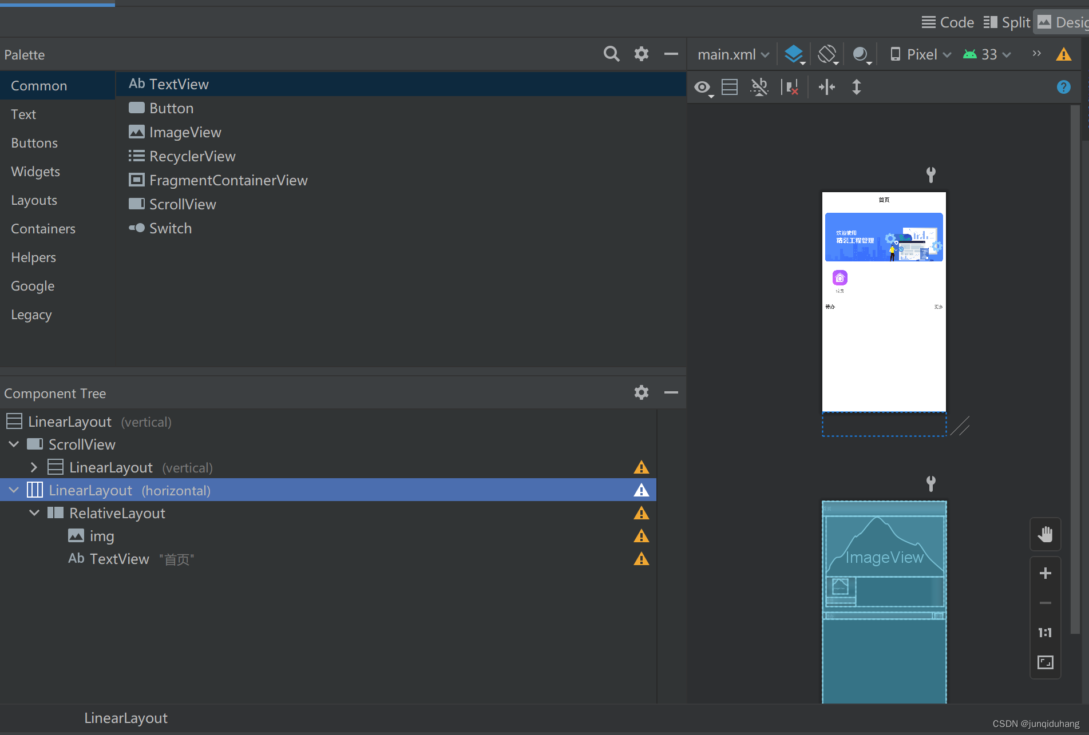Click the vertical expand arrows icon

coord(856,87)
